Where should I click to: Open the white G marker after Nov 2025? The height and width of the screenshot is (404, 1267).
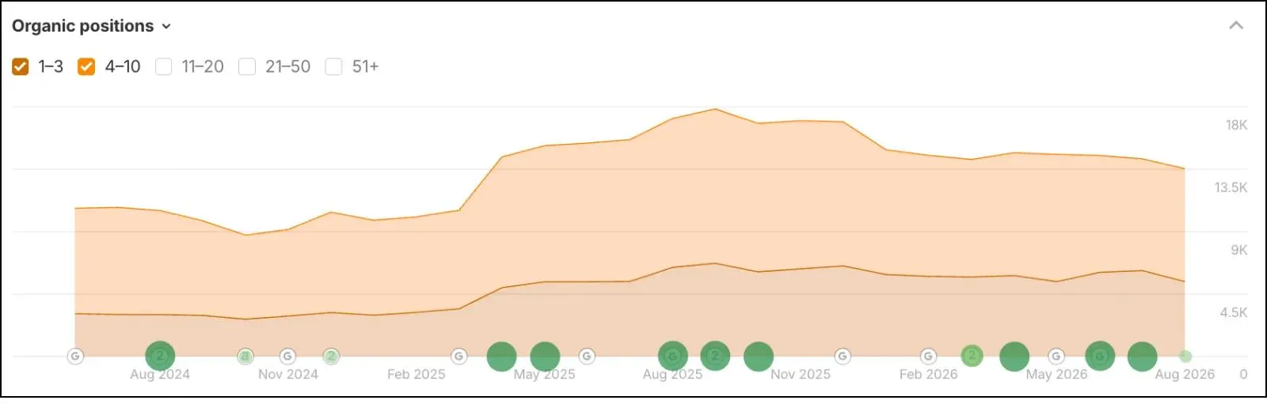[843, 357]
